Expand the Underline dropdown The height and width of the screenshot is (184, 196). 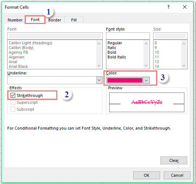click(99, 80)
